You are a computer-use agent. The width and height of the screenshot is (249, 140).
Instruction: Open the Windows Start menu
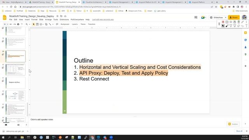tap(3, 137)
